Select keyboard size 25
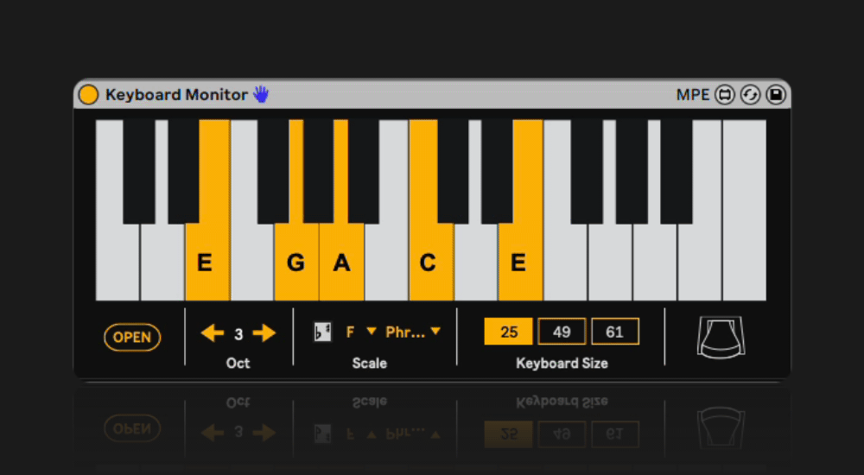Viewport: 864px width, 475px height. (x=509, y=332)
